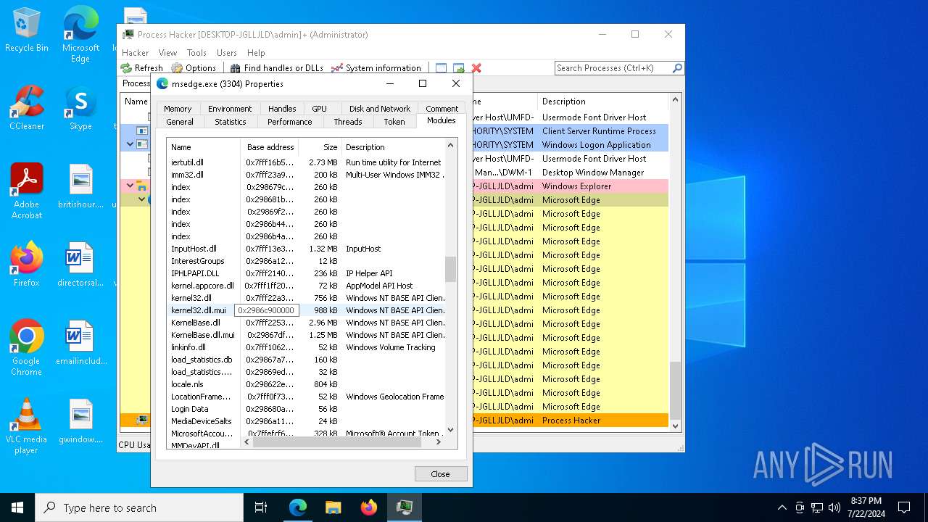928x522 pixels.
Task: Switch to the Threads tab
Action: [x=348, y=122]
